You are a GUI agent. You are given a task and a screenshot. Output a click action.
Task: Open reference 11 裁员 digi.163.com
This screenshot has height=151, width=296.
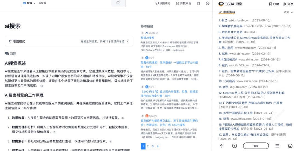(243, 87)
